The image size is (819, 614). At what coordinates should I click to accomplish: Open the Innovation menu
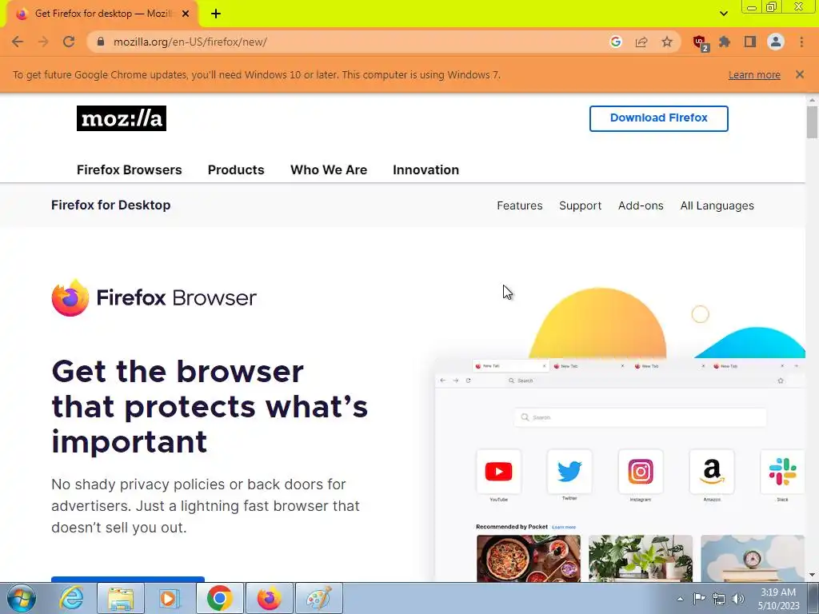(x=425, y=169)
